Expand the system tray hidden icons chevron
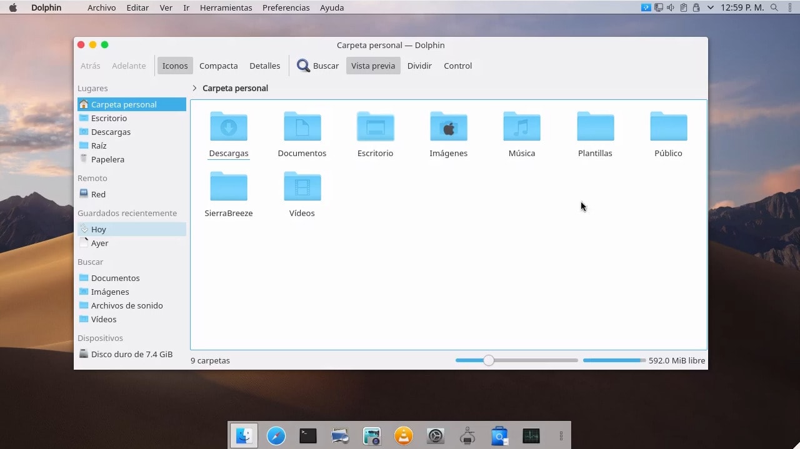Viewport: 800px width, 449px height. [x=710, y=7]
